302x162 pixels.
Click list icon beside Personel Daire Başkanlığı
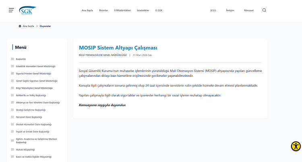12,117
